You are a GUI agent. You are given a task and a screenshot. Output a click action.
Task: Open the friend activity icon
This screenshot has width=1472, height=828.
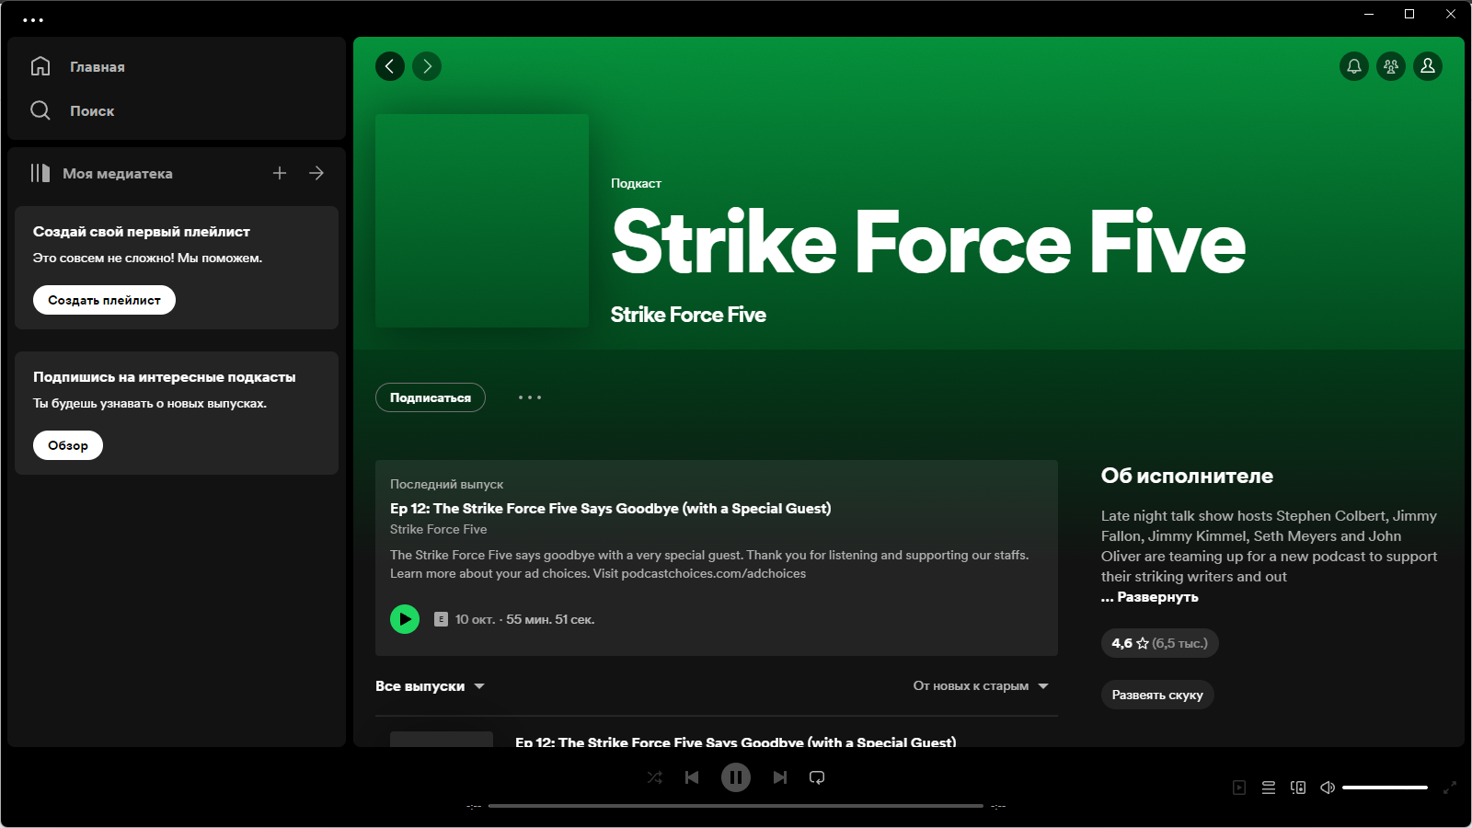tap(1391, 66)
